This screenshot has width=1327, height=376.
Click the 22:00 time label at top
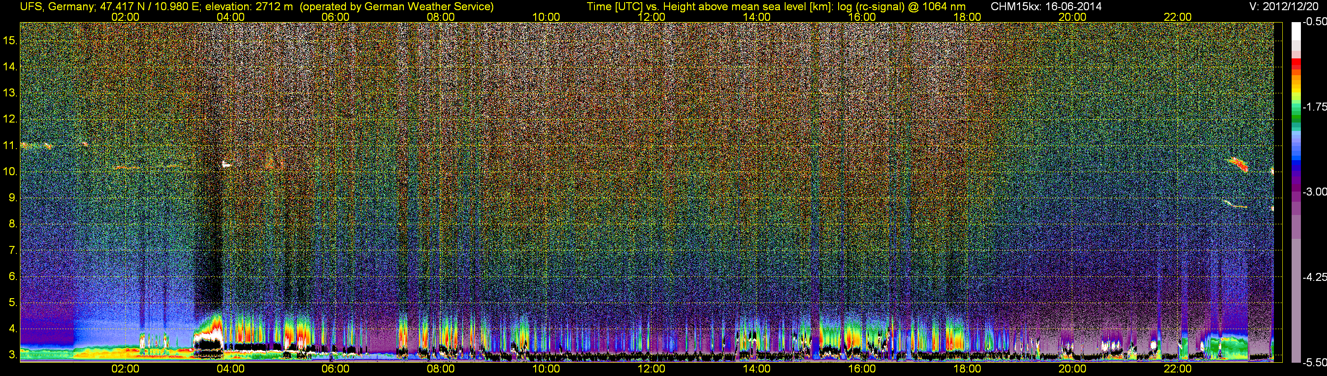tap(1177, 17)
